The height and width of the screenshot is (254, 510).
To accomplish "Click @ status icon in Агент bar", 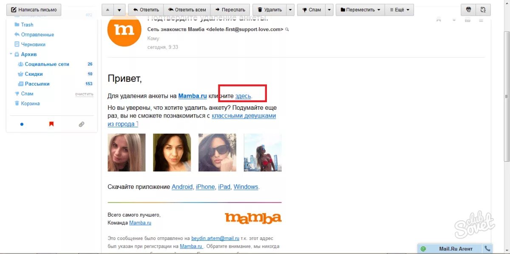I will click(423, 248).
